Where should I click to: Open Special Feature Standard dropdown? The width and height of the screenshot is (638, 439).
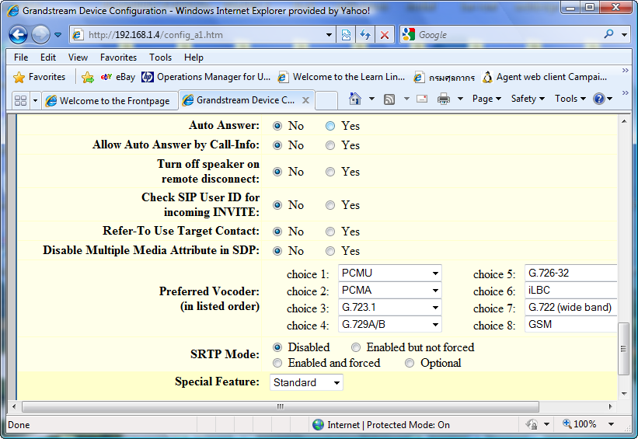[x=306, y=382]
